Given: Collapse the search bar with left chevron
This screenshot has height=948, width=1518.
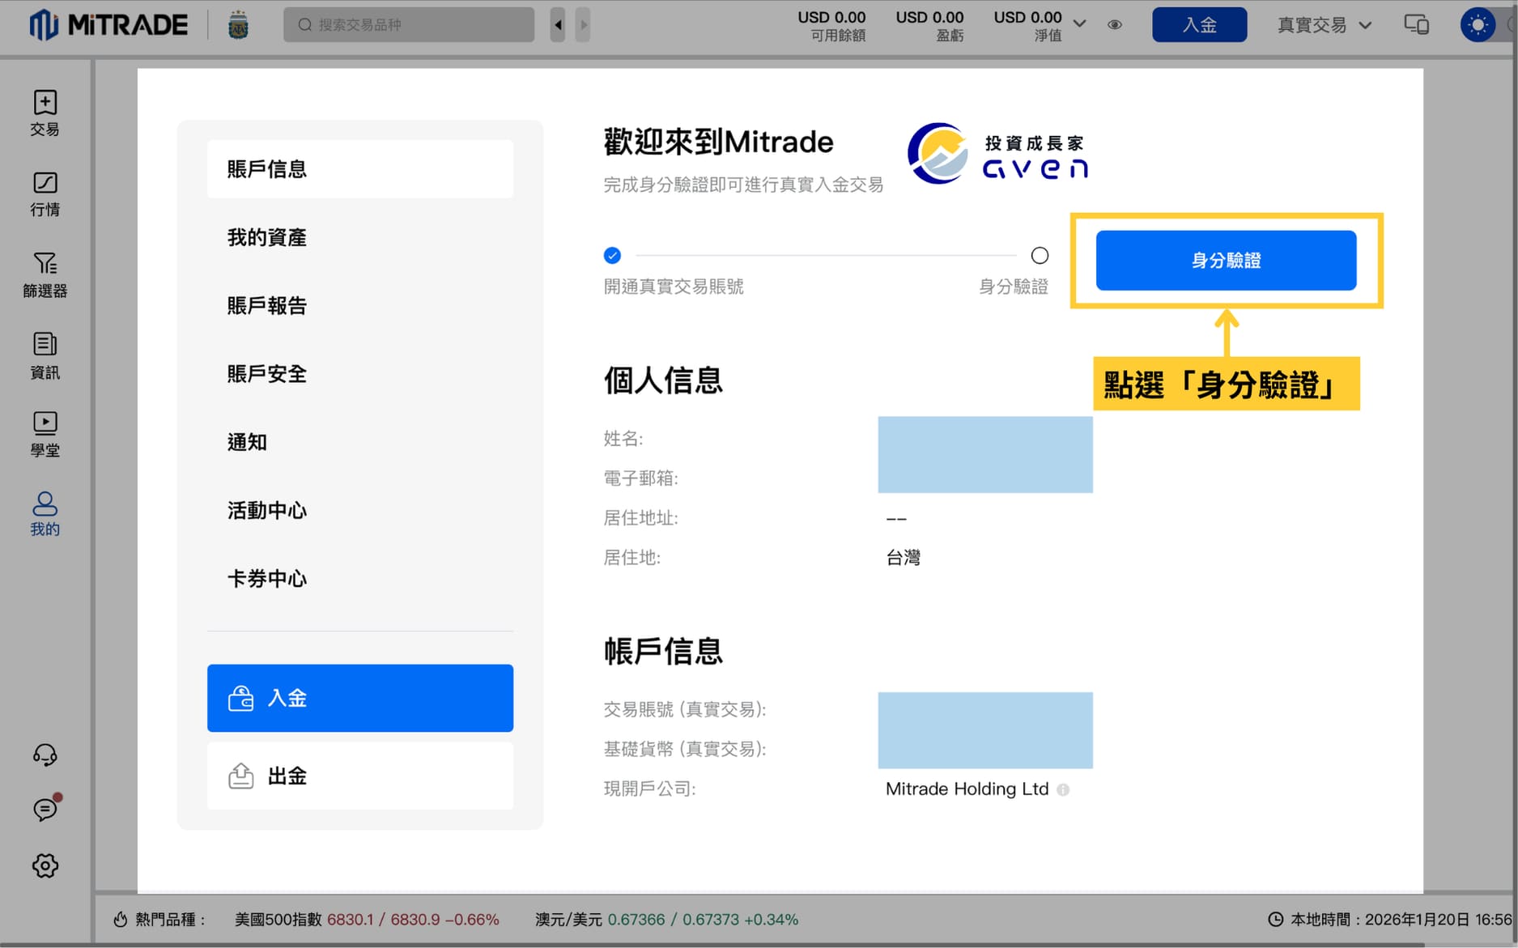Looking at the screenshot, I should click(557, 24).
